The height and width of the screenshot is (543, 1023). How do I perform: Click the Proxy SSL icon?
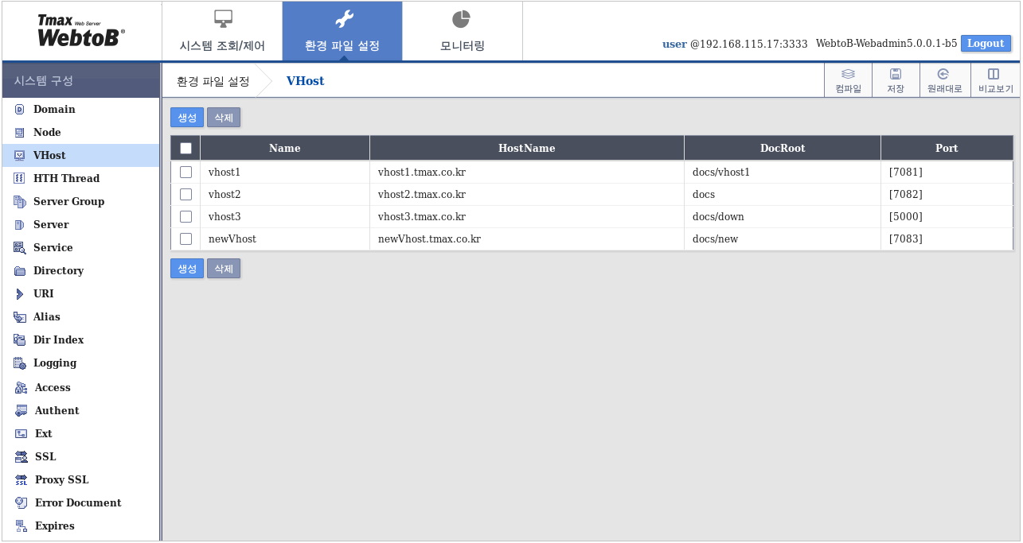(21, 480)
